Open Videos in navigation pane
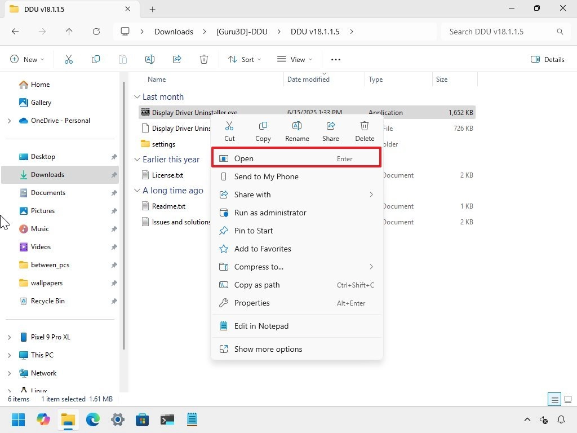577x433 pixels. tap(60, 247)
